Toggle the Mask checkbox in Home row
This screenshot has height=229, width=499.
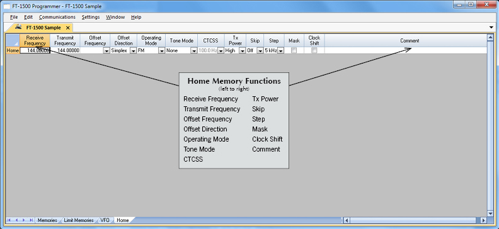294,50
